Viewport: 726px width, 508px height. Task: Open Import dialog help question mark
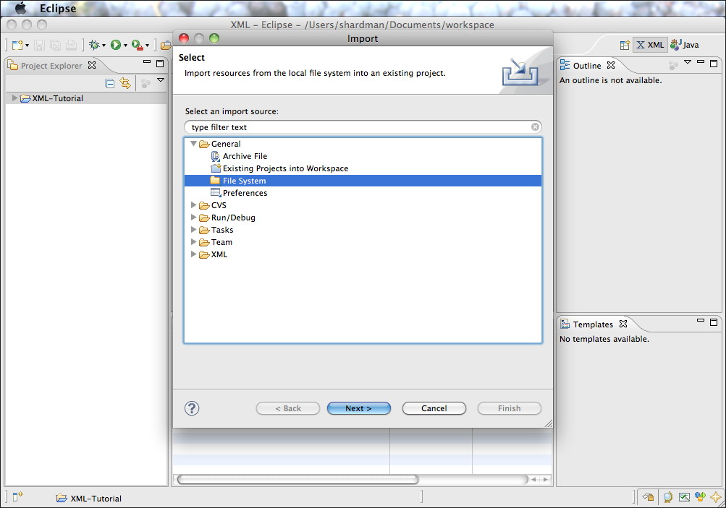tap(192, 408)
